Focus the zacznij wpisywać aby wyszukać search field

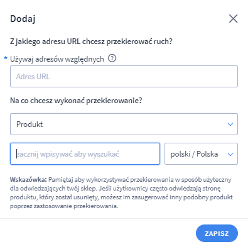(85, 154)
